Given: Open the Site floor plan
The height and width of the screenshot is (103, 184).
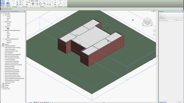Looking at the screenshot, I should 8,20.
